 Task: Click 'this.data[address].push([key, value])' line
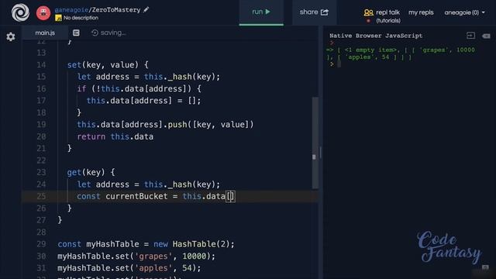(x=165, y=125)
